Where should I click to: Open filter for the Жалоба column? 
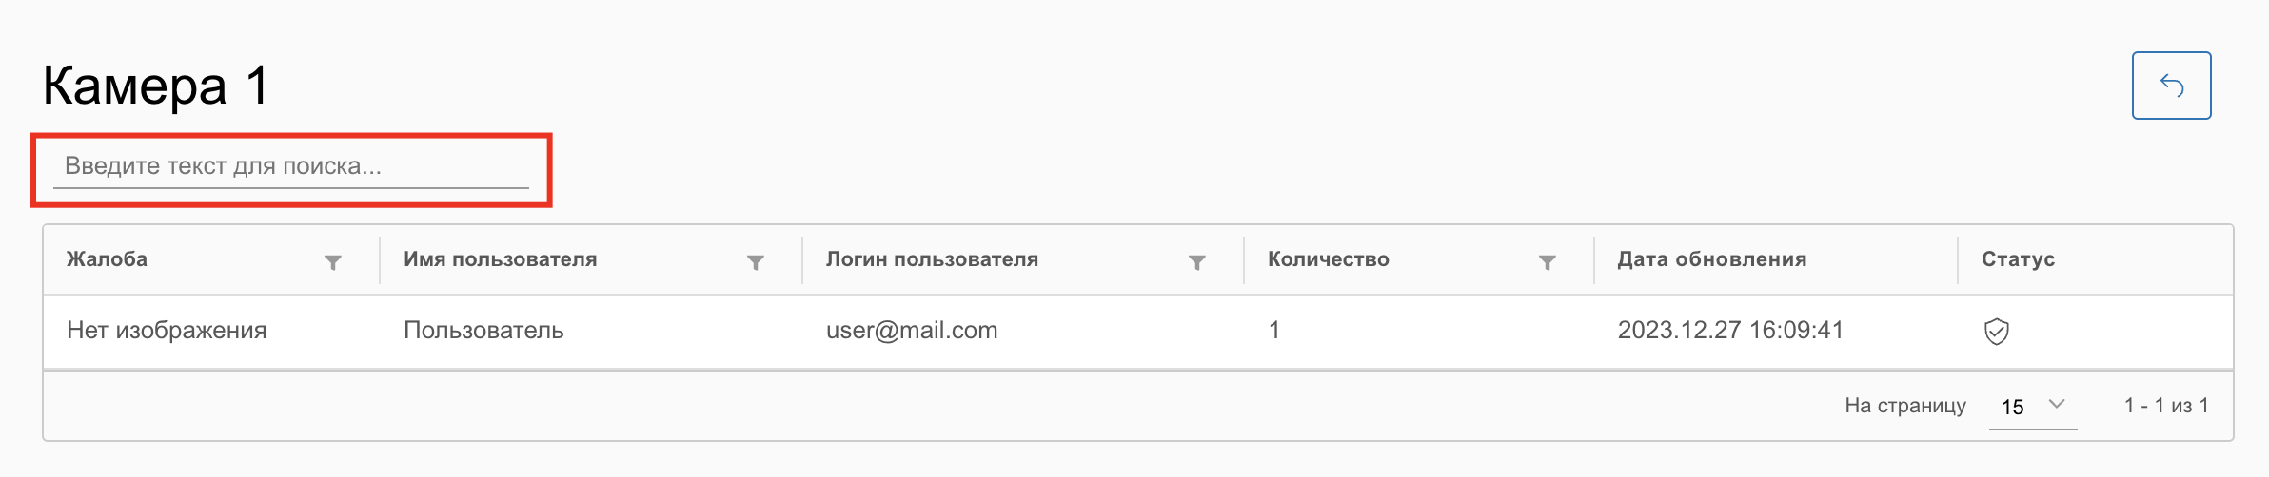coord(333,262)
